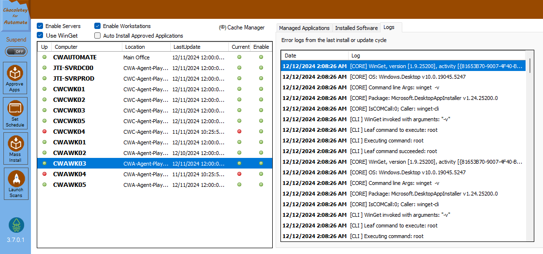Sort logs by the Log column header
The width and height of the screenshot is (543, 254).
437,56
